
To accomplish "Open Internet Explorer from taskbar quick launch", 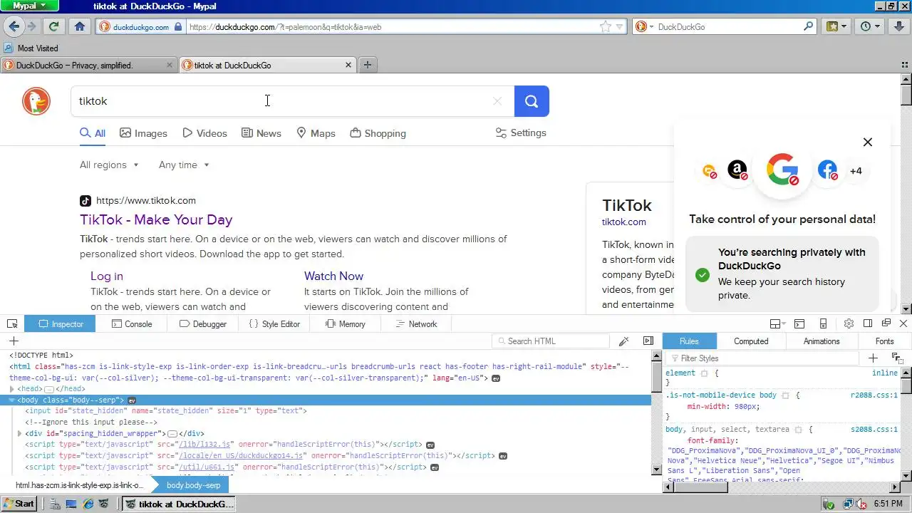I will 88,504.
